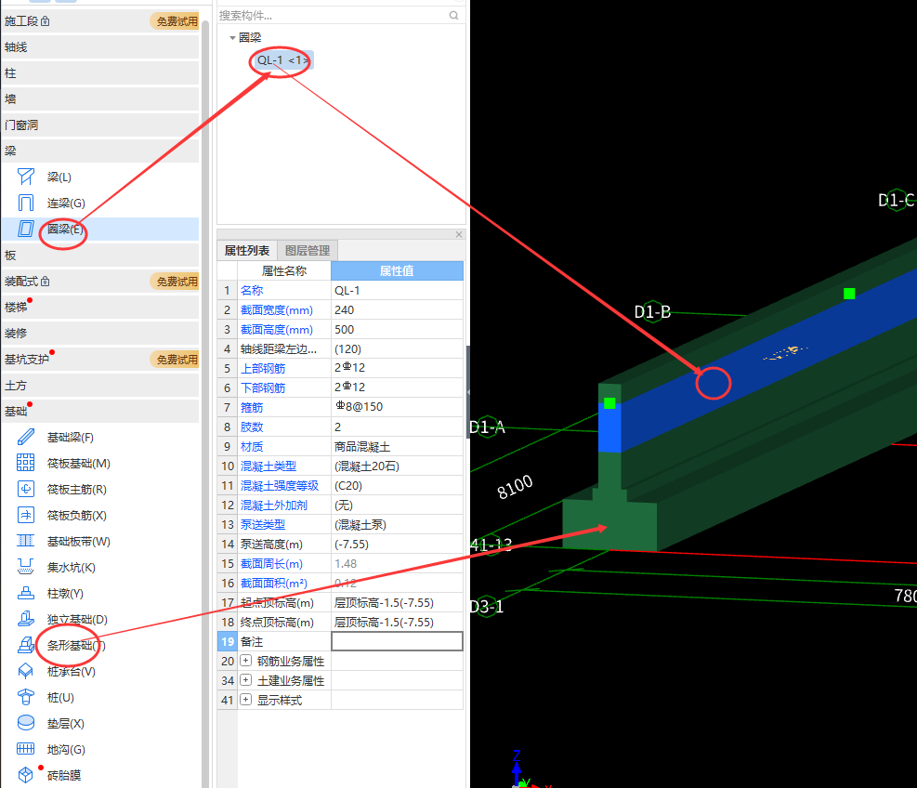Screen dimensions: 917x788
Task: Select the 筏板主筋(R) icon
Action: pos(26,489)
